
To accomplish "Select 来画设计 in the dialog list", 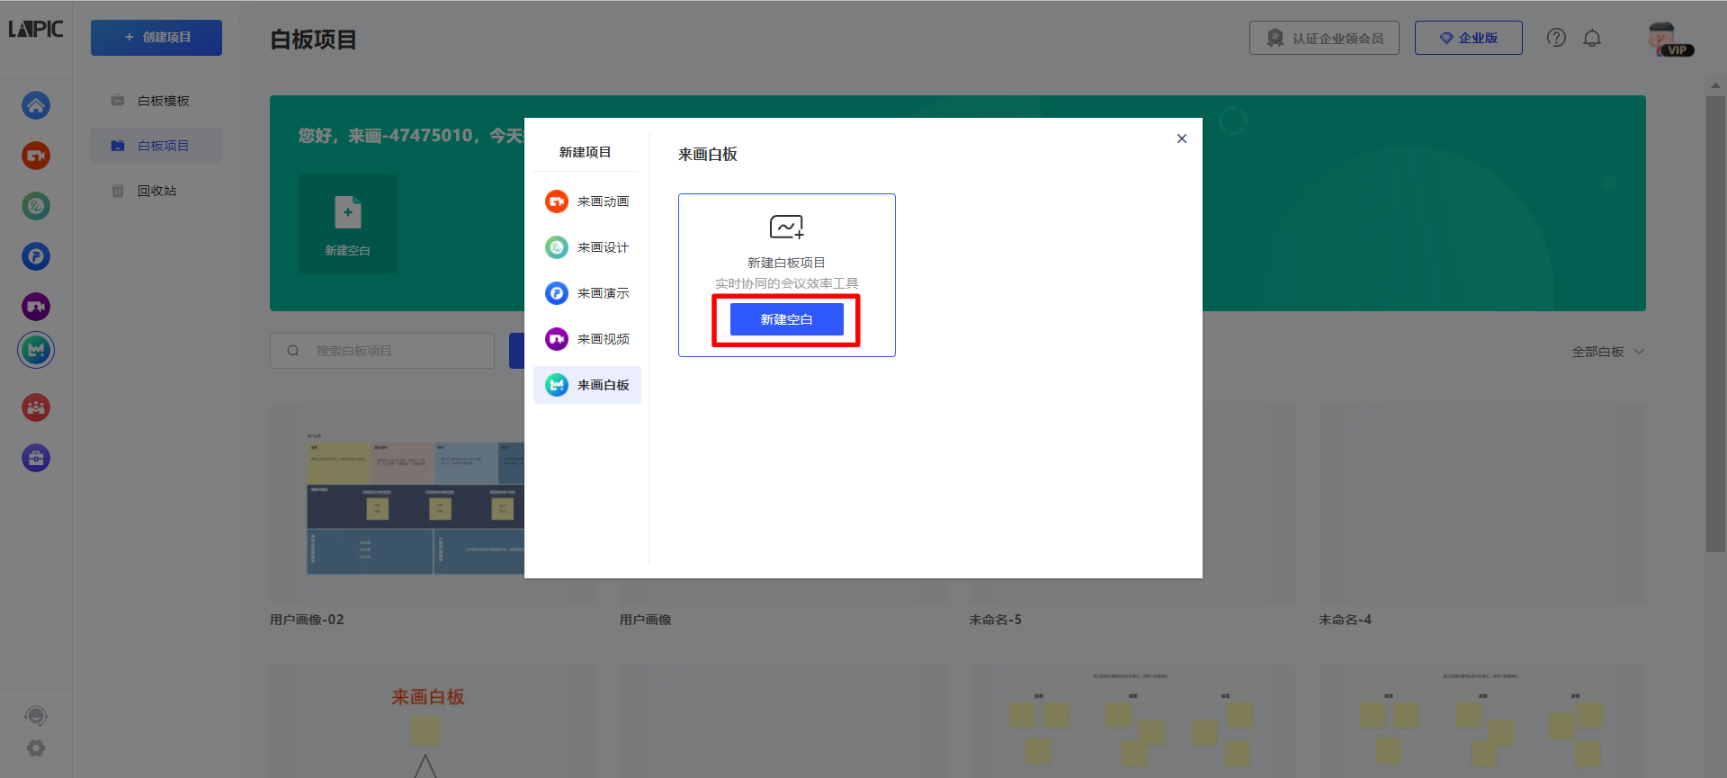I will [x=587, y=247].
